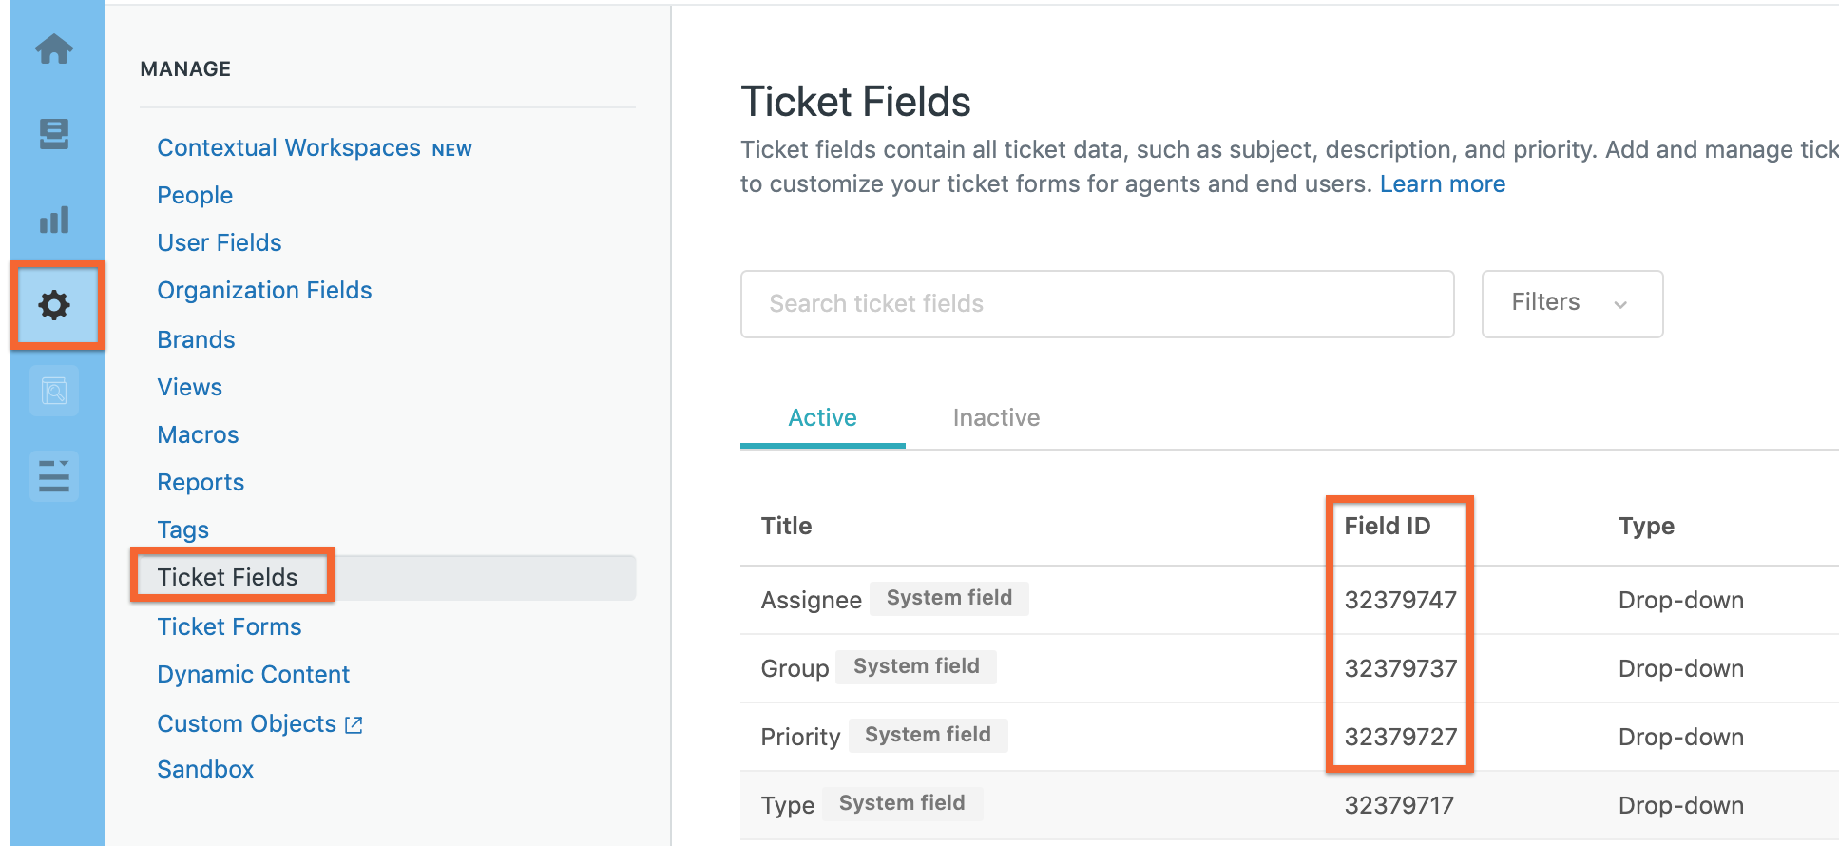Select the highlighted Admin gear icon

[x=54, y=306]
